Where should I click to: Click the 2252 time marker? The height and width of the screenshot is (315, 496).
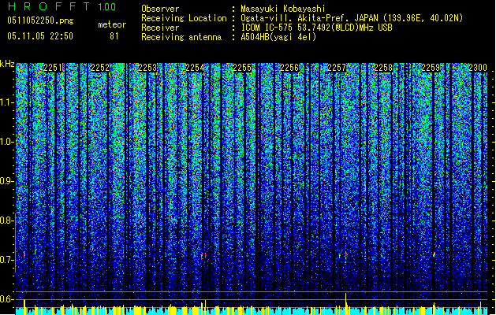click(100, 68)
